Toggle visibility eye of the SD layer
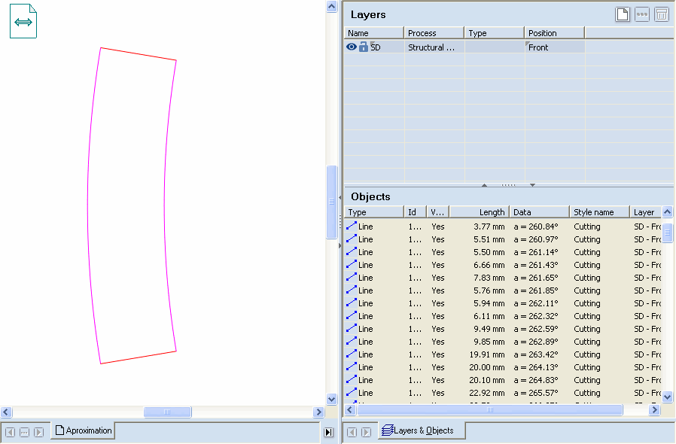The width and height of the screenshot is (676, 444). 352,47
